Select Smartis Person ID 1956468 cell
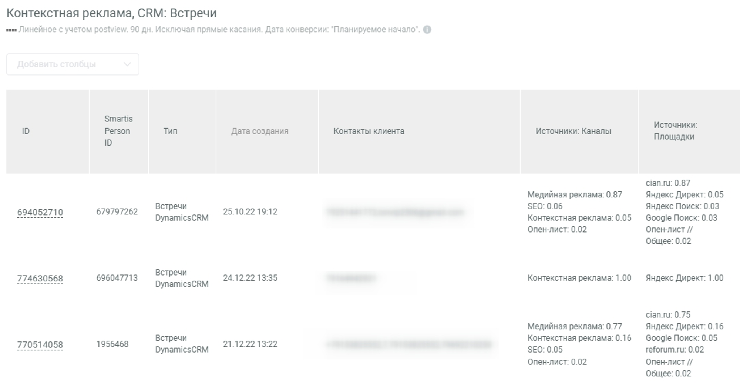This screenshot has height=390, width=740. coord(112,344)
